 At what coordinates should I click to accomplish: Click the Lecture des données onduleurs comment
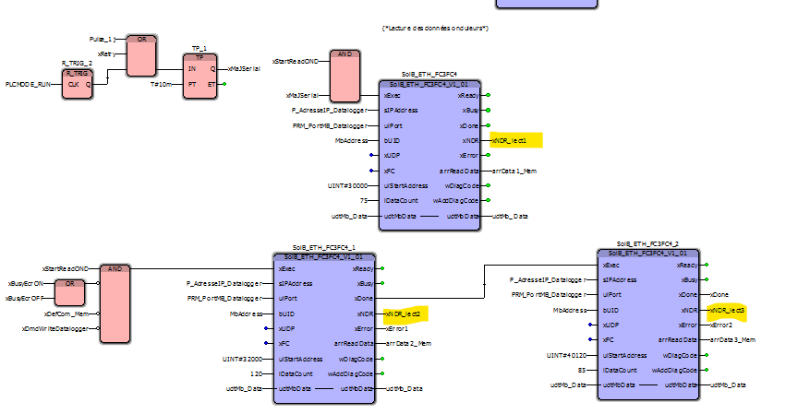tap(435, 29)
